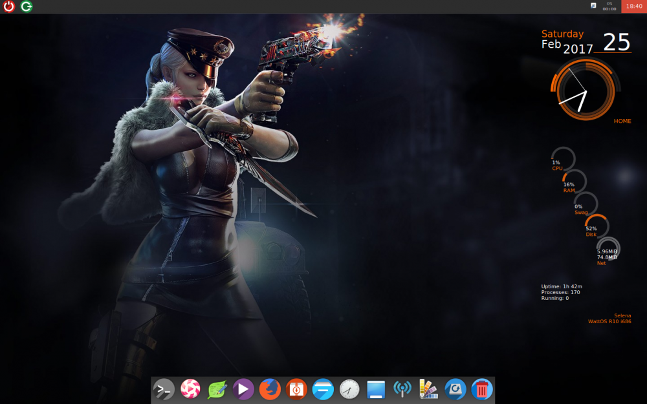Click the large day number 25
Screen dimensions: 647x404
pyautogui.click(x=617, y=41)
